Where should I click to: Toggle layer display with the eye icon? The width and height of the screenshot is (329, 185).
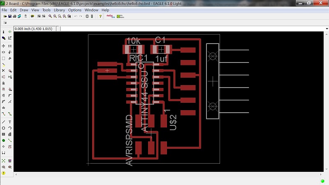[10, 32]
